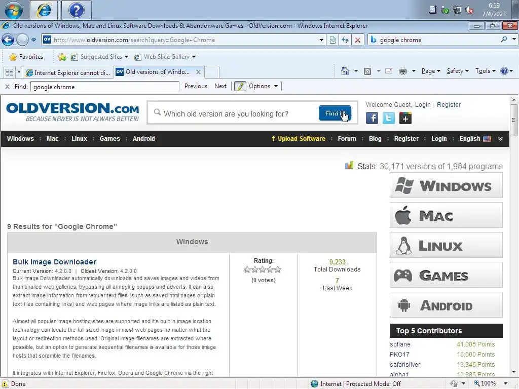Click the Home icon in command bar
Viewport: 519px width, 389px height.
345,71
